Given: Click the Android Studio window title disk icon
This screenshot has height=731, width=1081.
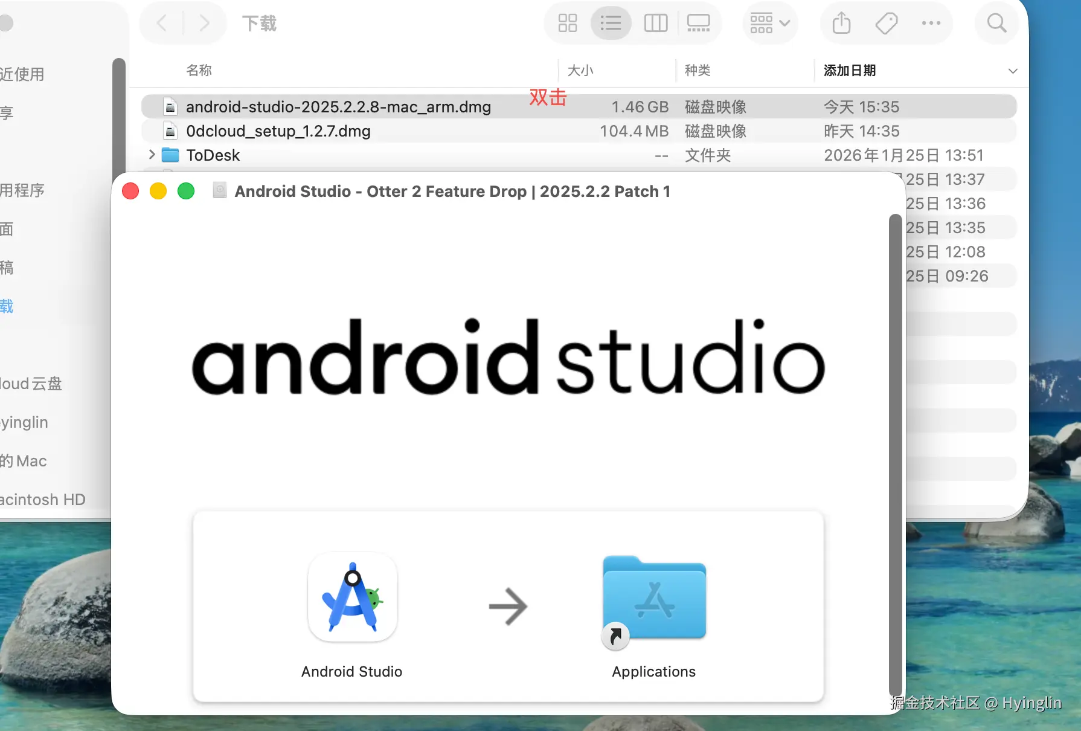Looking at the screenshot, I should [x=220, y=191].
